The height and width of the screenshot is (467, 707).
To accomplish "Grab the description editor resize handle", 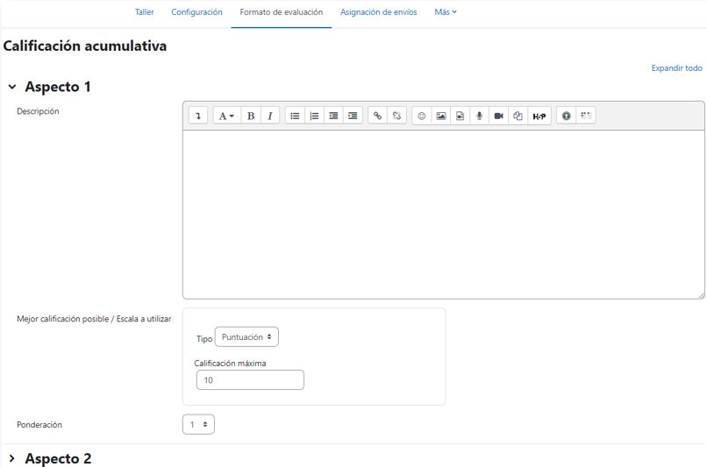I will [701, 295].
